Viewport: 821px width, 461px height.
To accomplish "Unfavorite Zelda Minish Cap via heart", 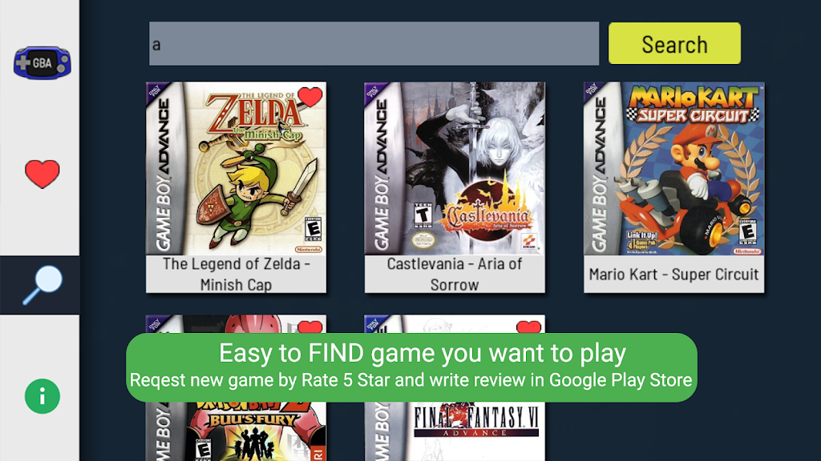I will pos(310,97).
